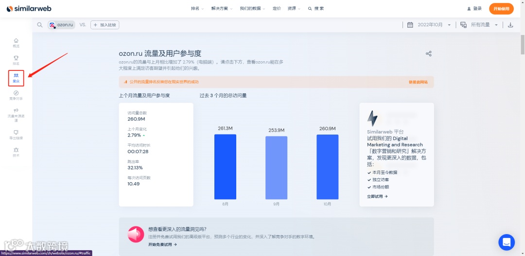The height and width of the screenshot is (256, 525).
Task: Click the 登录 login link
Action: [x=477, y=9]
